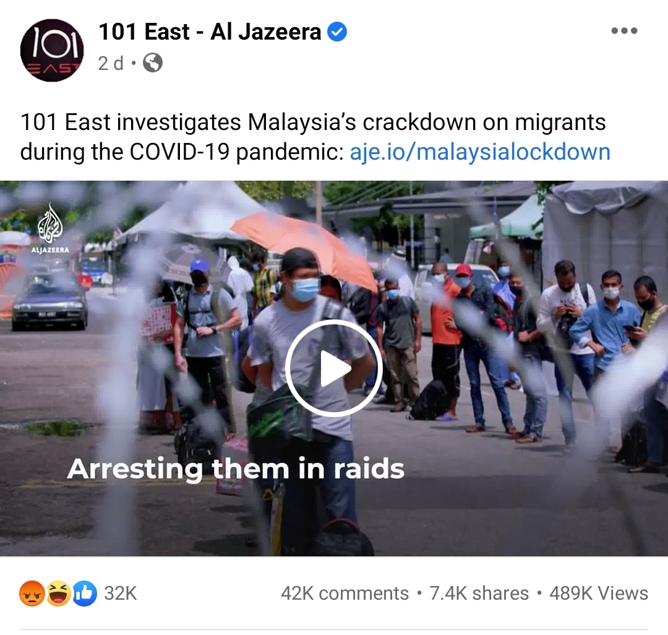Click the 2 d post timestamp
668x635 pixels.
pyautogui.click(x=111, y=64)
